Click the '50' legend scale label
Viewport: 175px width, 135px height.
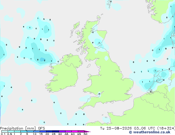pyautogui.click(x=85, y=134)
